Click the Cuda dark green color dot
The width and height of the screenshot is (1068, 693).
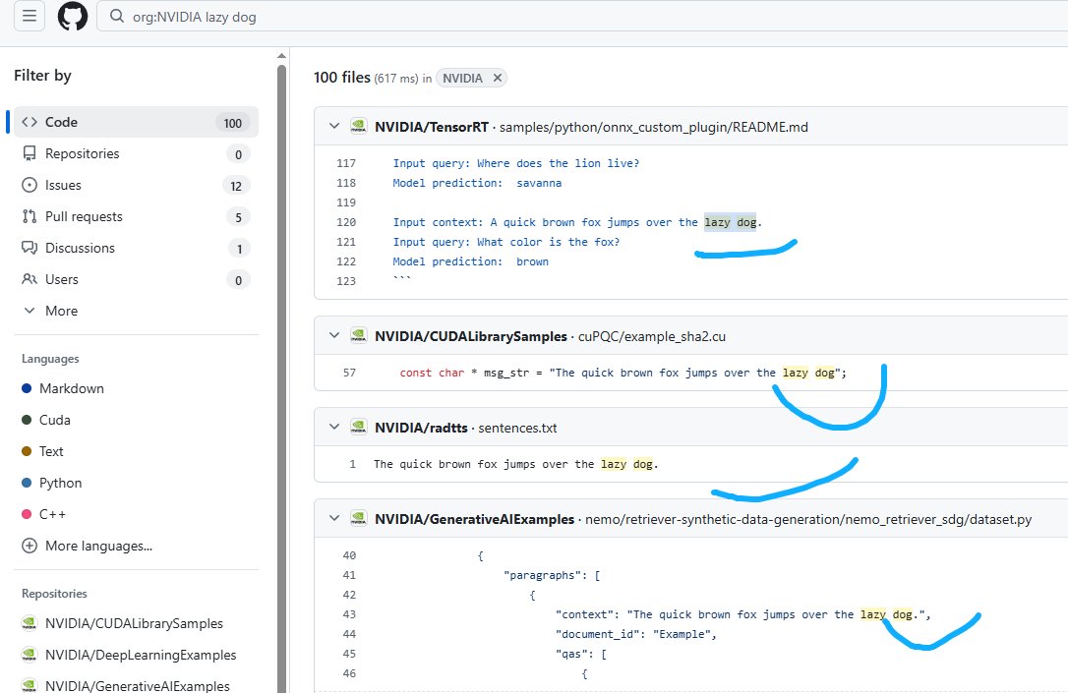27,420
